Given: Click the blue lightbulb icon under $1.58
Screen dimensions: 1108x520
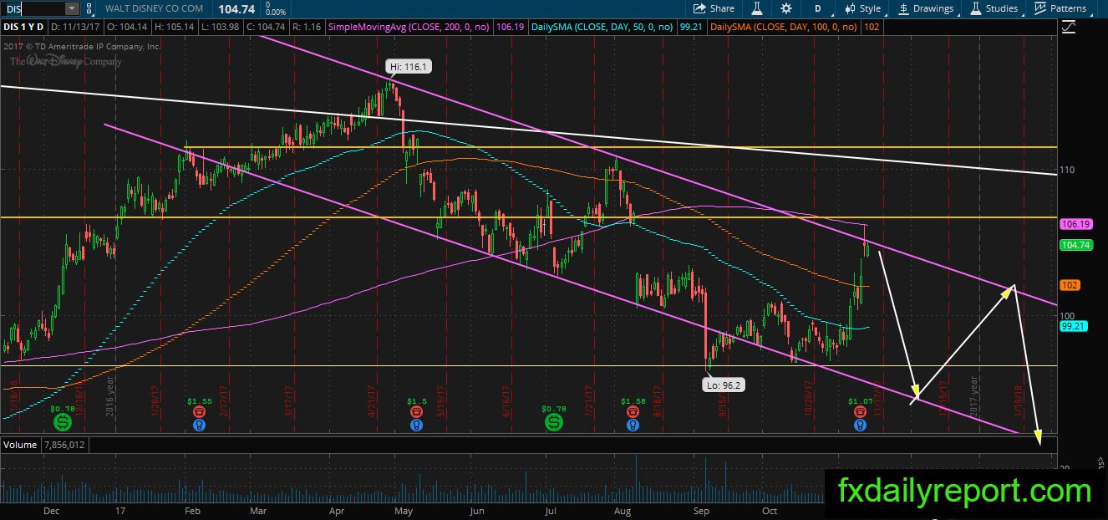Looking at the screenshot, I should pos(633,425).
